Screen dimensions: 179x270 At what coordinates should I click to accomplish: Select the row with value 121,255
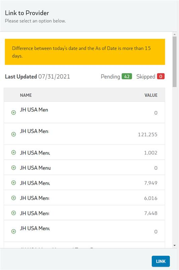84,134
